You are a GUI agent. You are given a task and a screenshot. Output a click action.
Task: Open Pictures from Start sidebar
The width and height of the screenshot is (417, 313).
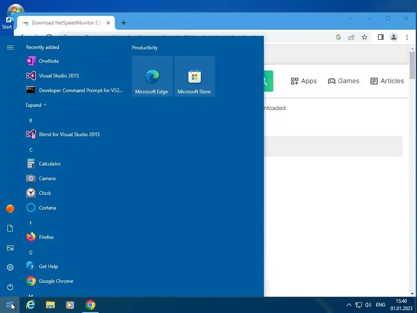click(x=10, y=248)
